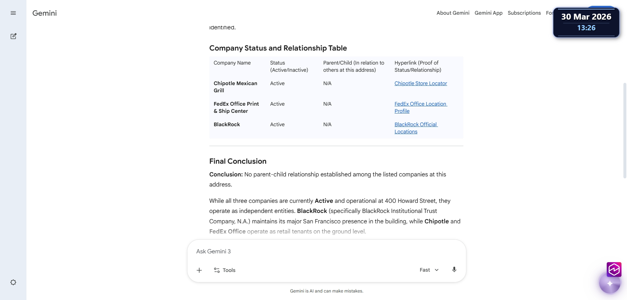Click the plus attach icon

pyautogui.click(x=199, y=270)
